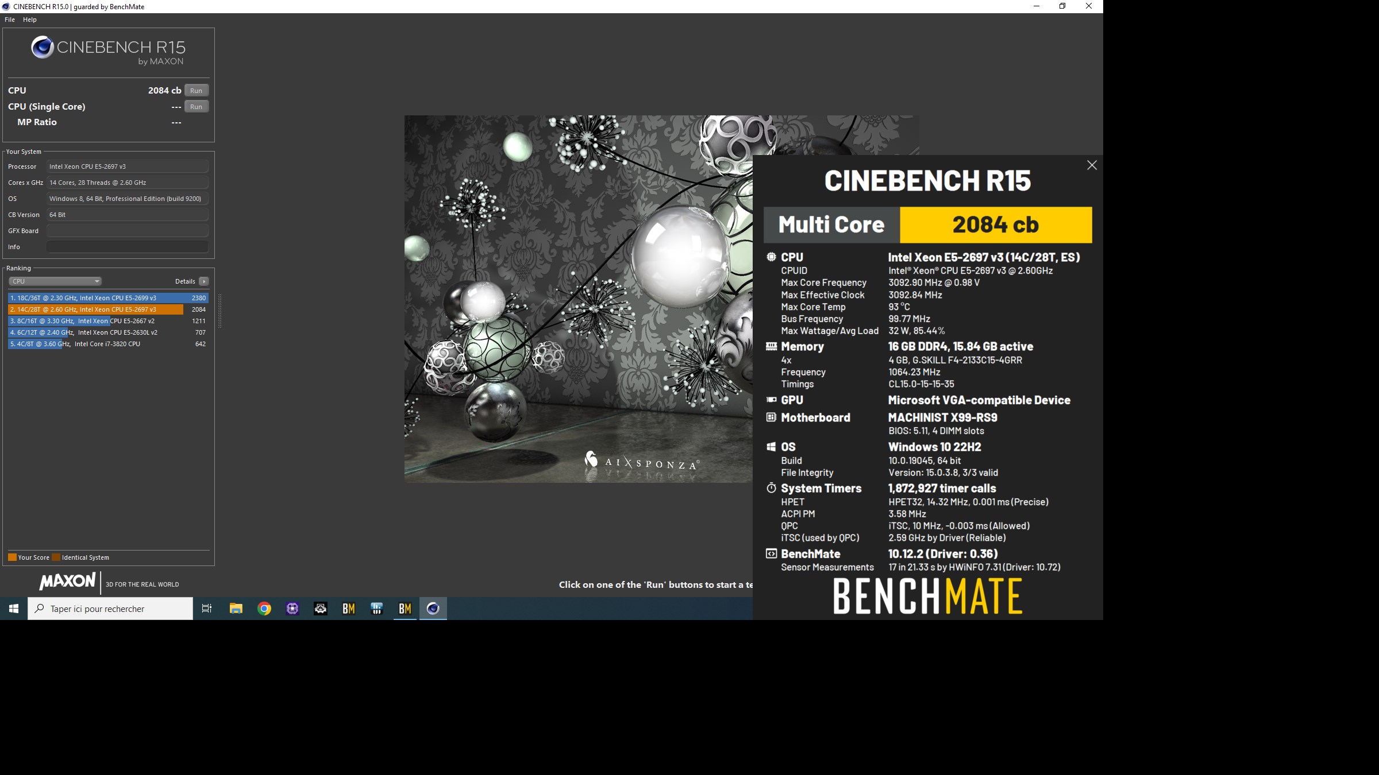The image size is (1379, 775).
Task: Open the blue HWiNFO bars taskbar icon
Action: pos(377,609)
